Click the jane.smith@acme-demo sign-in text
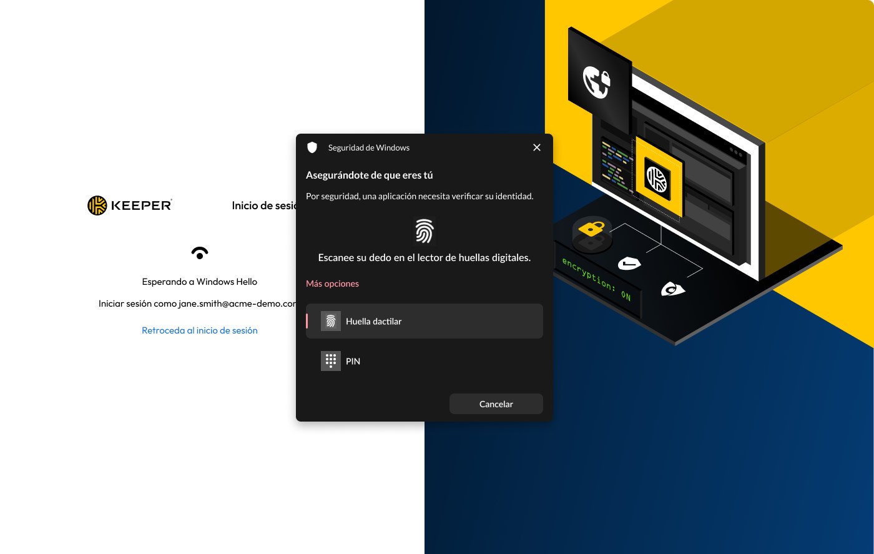 pos(197,304)
